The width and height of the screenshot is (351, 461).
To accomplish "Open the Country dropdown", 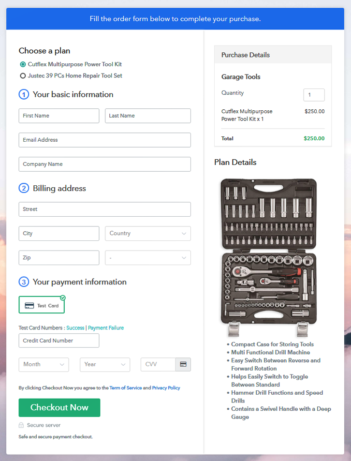I will point(148,234).
